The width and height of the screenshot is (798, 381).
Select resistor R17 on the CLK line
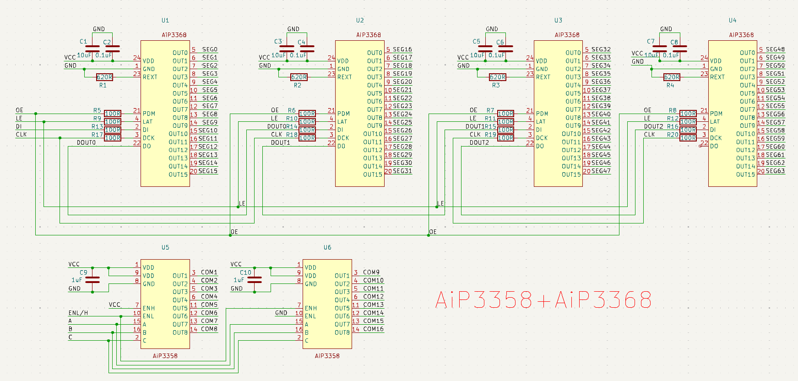tap(113, 138)
